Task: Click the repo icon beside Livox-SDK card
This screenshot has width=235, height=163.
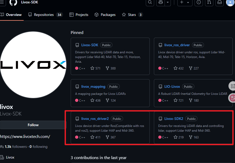Action: pyautogui.click(x=77, y=45)
